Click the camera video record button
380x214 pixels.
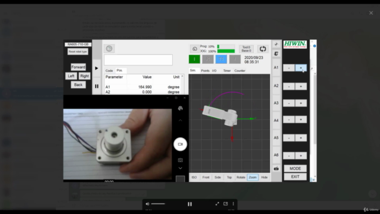tap(180, 144)
